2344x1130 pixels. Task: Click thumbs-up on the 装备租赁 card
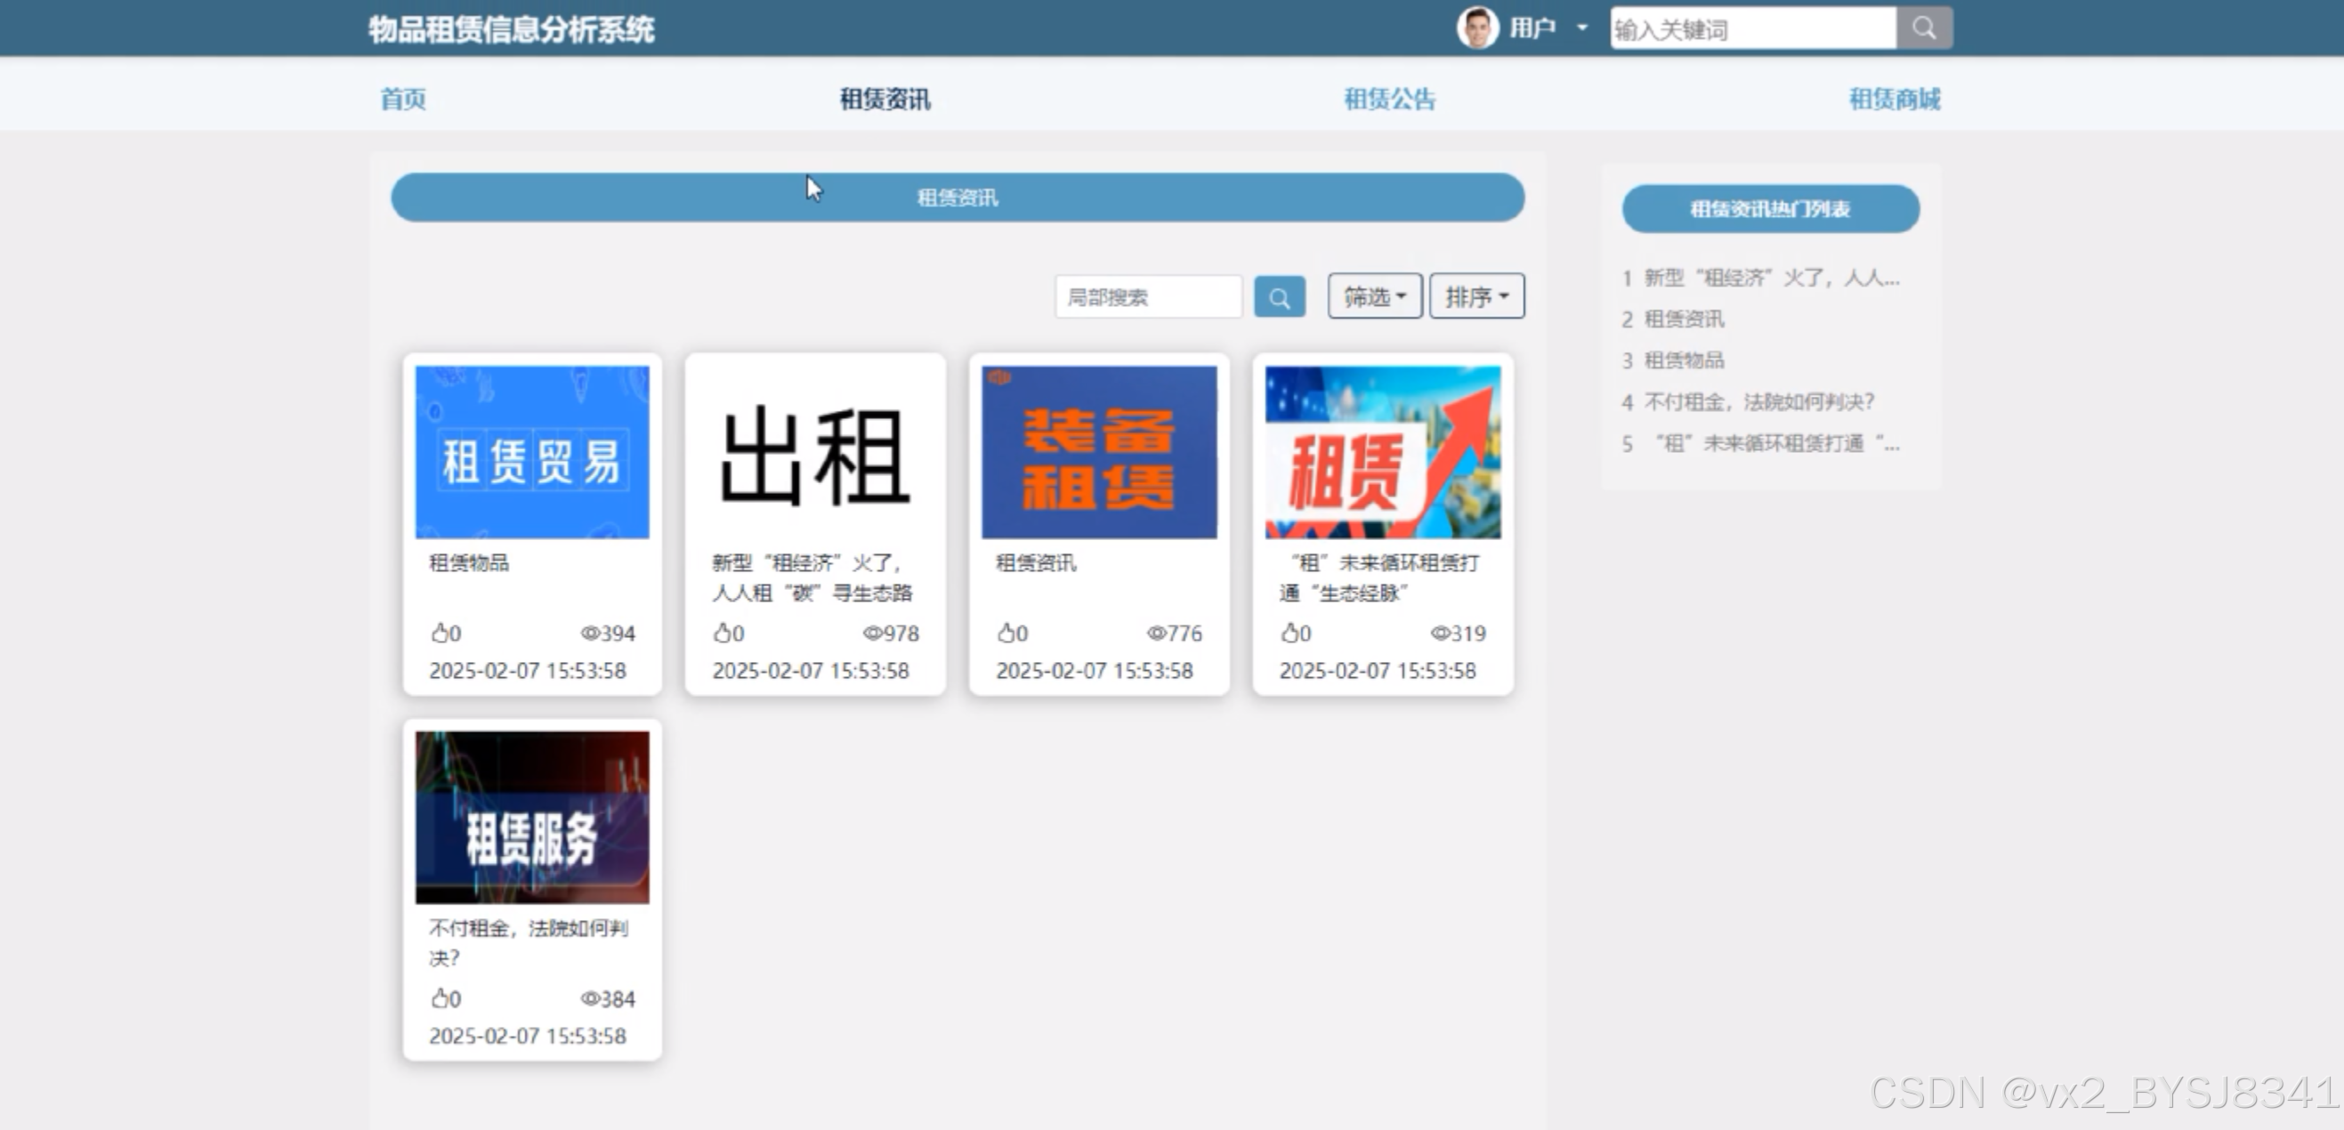pyautogui.click(x=1006, y=633)
